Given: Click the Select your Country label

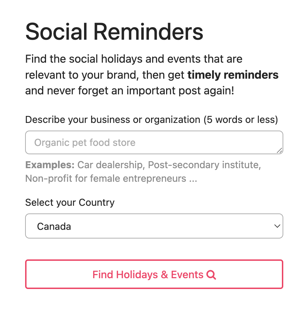Looking at the screenshot, I should [x=70, y=203].
